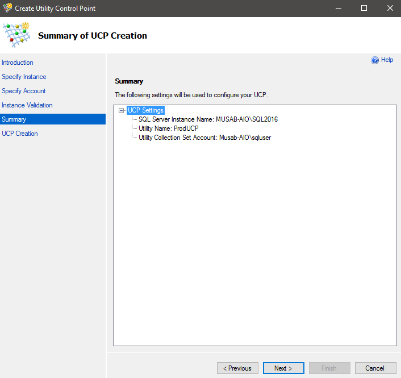Click the disabled Finish button
401x378 pixels.
coord(329,368)
